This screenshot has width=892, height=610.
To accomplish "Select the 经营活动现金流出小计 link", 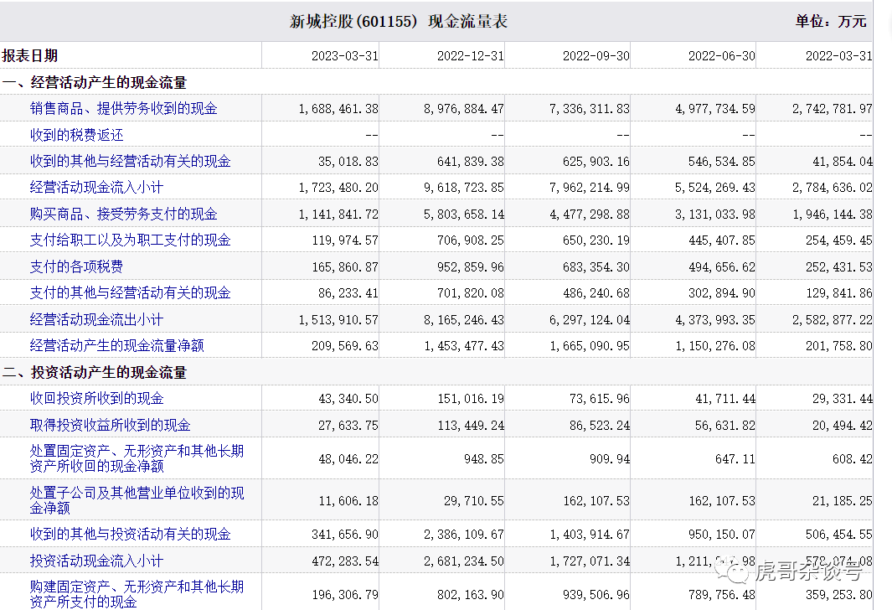I will click(x=96, y=319).
